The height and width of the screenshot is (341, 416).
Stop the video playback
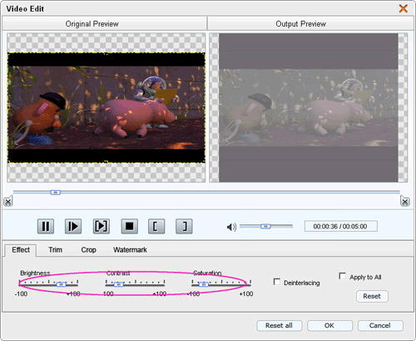pyautogui.click(x=129, y=226)
